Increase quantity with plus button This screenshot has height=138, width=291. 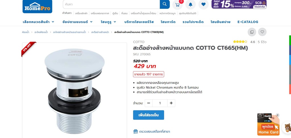pyautogui.click(x=171, y=103)
